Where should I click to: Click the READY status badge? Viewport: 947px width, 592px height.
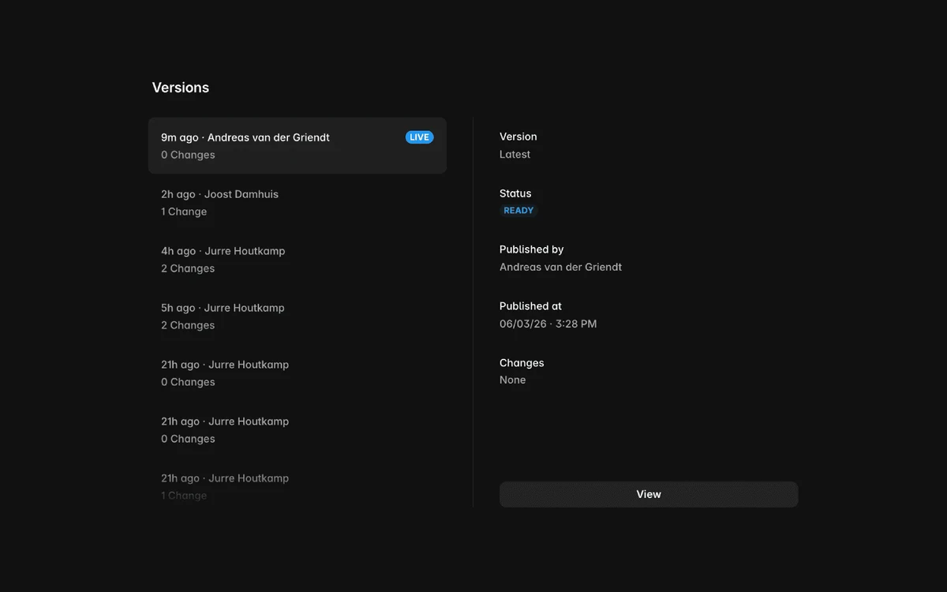point(518,211)
